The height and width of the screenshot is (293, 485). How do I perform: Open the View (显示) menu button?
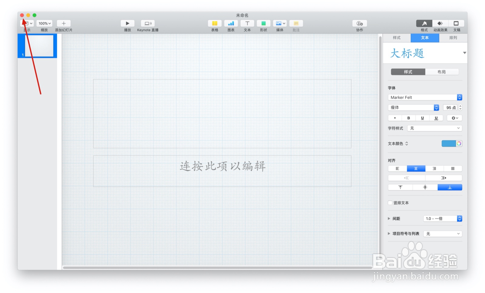(27, 23)
